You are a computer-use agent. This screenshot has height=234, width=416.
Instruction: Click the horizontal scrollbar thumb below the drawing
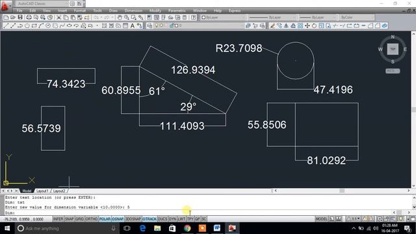pos(342,190)
